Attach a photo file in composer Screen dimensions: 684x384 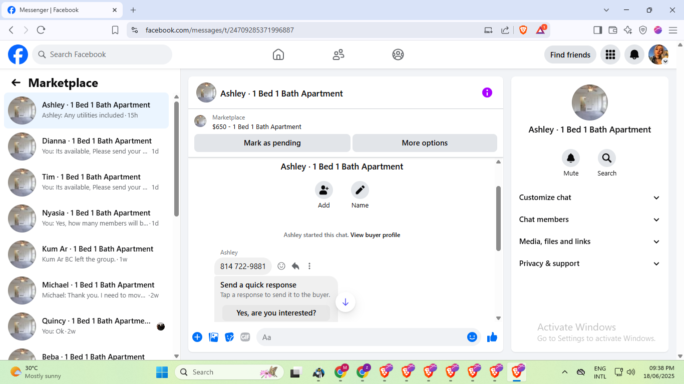click(x=214, y=337)
